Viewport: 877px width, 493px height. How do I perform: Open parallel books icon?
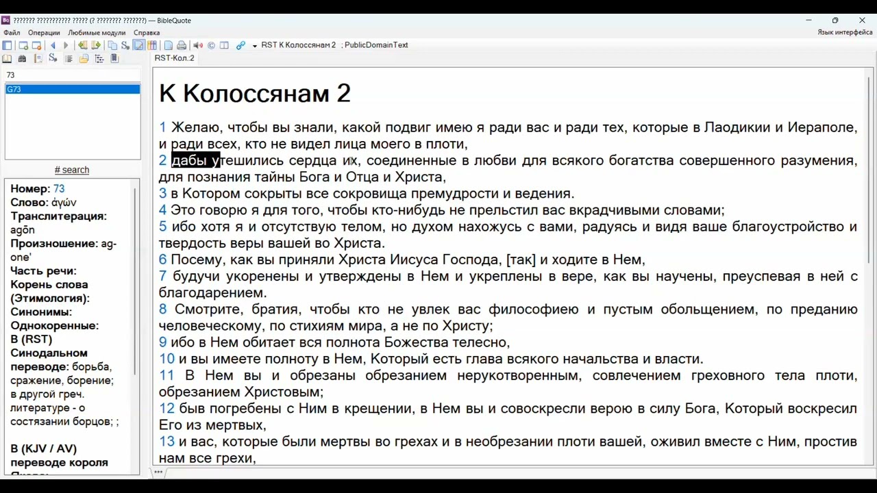click(x=152, y=45)
